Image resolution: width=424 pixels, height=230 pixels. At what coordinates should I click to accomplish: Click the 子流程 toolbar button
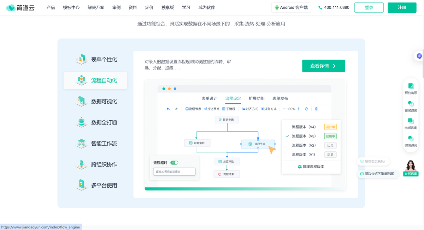229,109
